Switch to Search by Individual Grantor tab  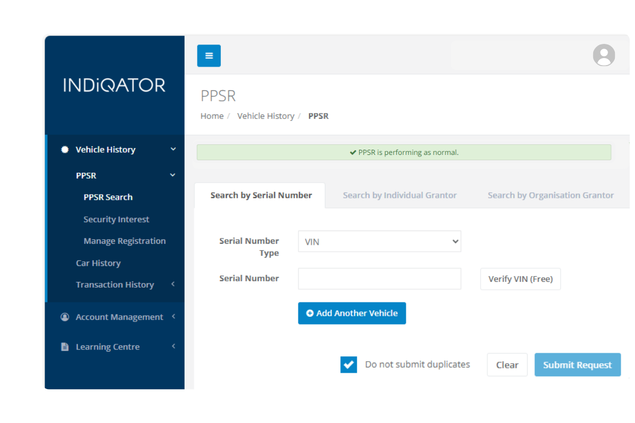point(400,195)
